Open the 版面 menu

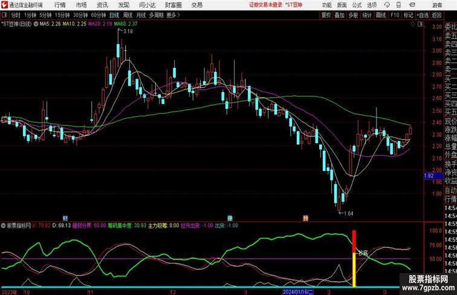point(342,5)
